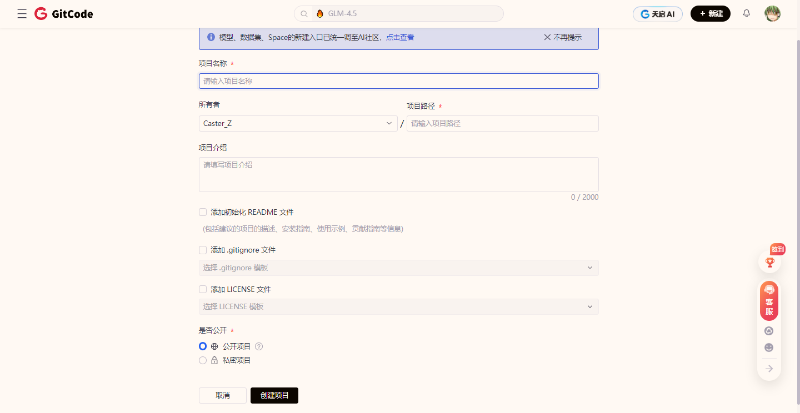800x413 pixels.
Task: Follow the 点击查看 link
Action: [x=400, y=37]
